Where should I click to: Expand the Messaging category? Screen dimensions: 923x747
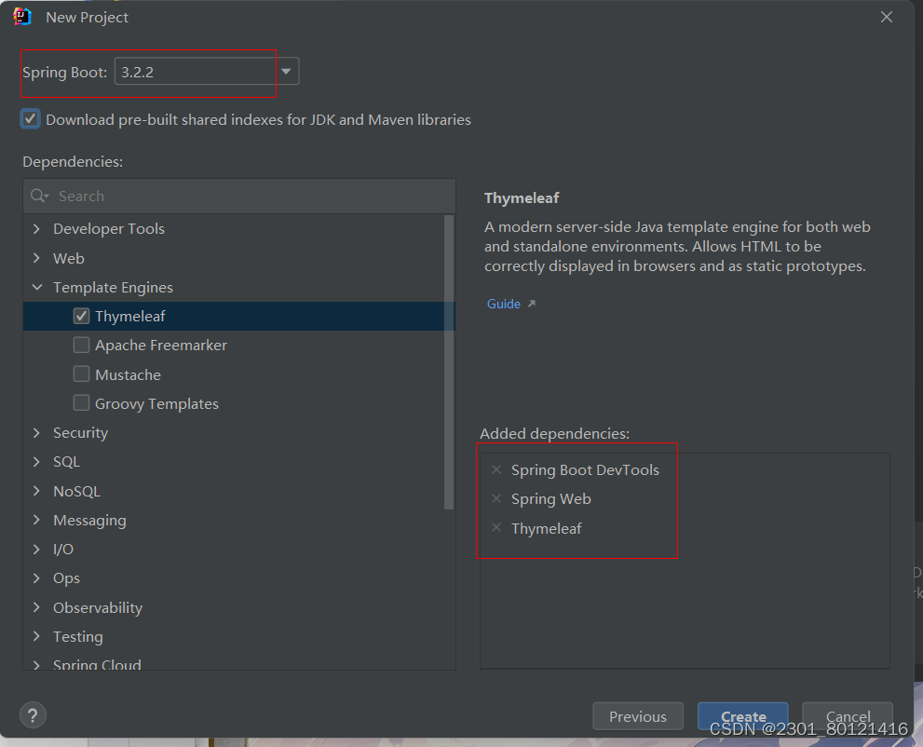pyautogui.click(x=36, y=520)
